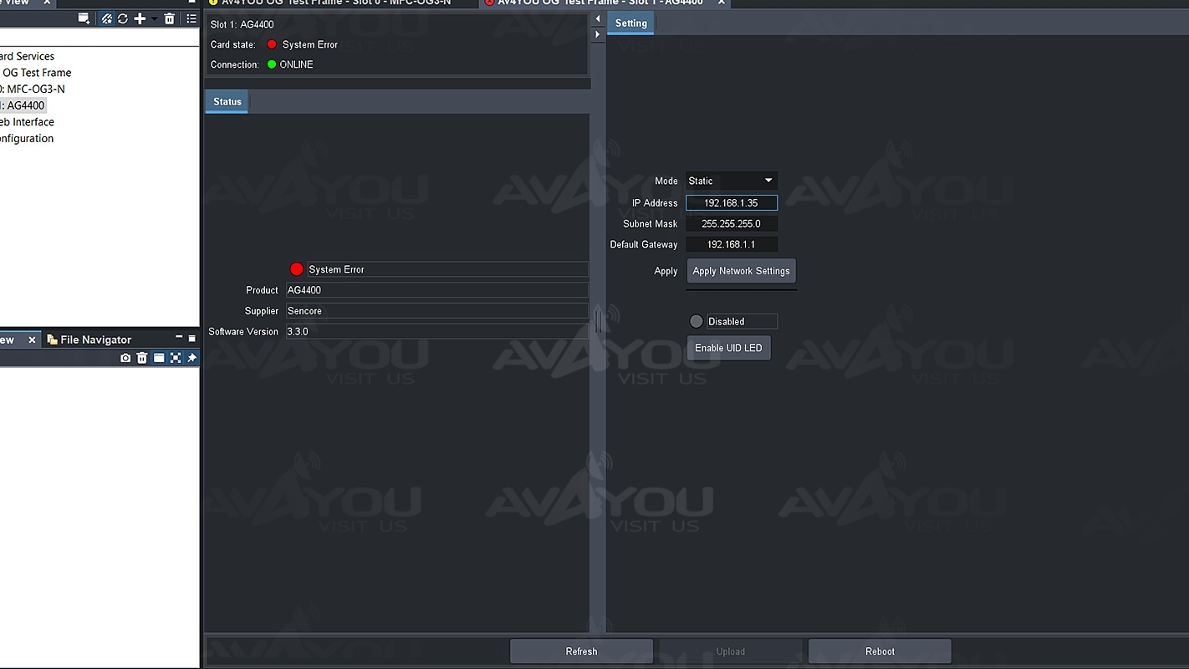The width and height of the screenshot is (1189, 669).
Task: Click the trash delete icon in tree toolbar
Action: [170, 18]
